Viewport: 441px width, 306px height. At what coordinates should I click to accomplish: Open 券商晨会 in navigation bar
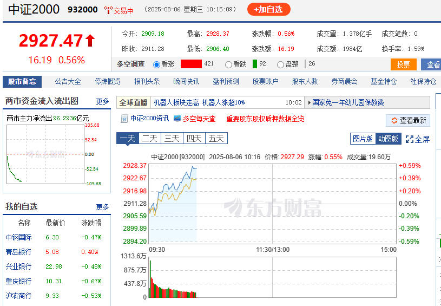(344, 82)
